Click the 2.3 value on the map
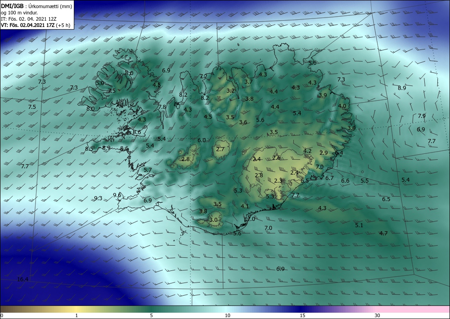 [278, 180]
